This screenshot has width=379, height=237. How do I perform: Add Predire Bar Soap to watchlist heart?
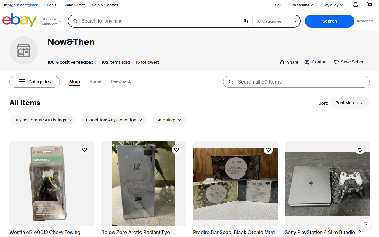pyautogui.click(x=268, y=150)
